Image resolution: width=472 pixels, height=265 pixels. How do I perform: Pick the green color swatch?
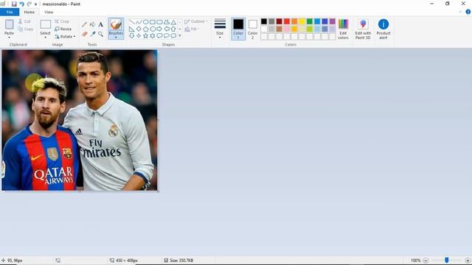pos(310,21)
